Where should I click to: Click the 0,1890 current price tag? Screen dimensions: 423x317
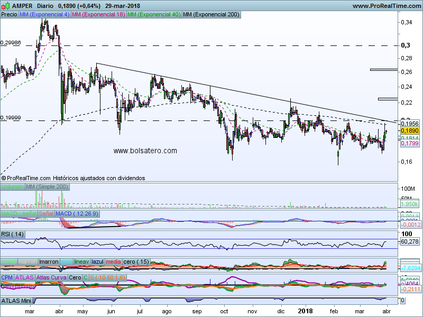click(x=409, y=130)
